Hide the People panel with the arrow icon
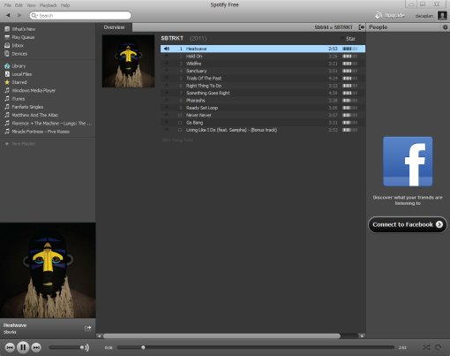 (362, 27)
